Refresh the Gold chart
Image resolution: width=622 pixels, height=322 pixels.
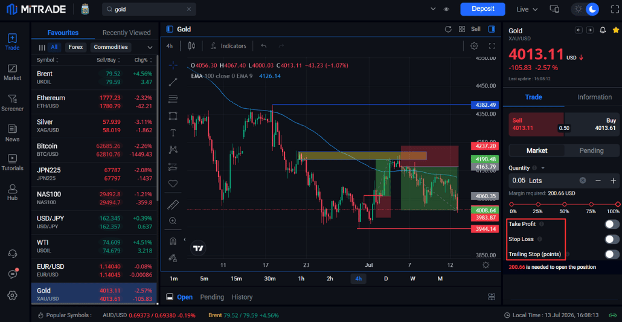tap(448, 29)
